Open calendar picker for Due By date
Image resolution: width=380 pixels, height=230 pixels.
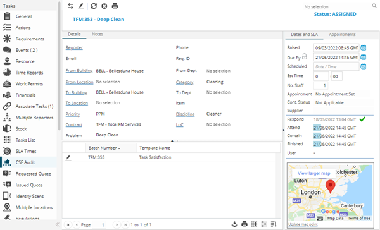coord(363,57)
